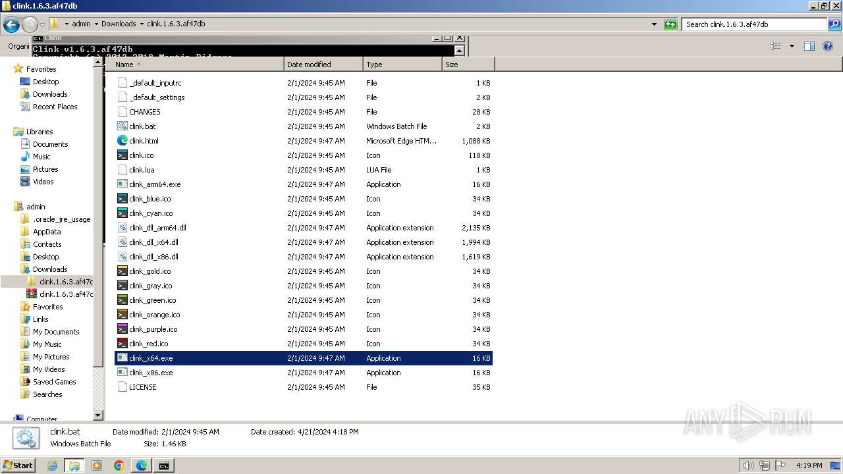
Task: Click the volume speaker tray icon
Action: click(x=748, y=465)
